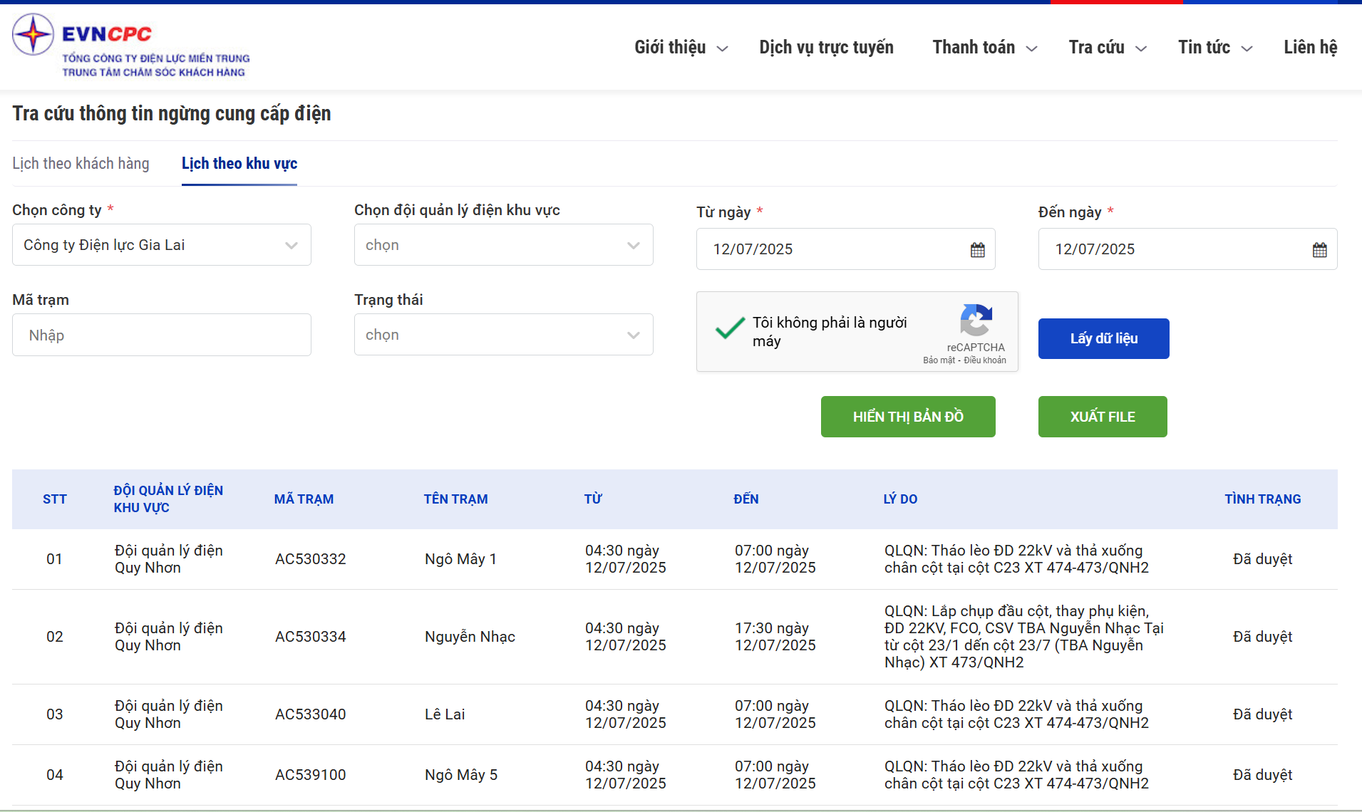Click the HIỂN THỊ BẢN ĐỒ button

tap(908, 417)
